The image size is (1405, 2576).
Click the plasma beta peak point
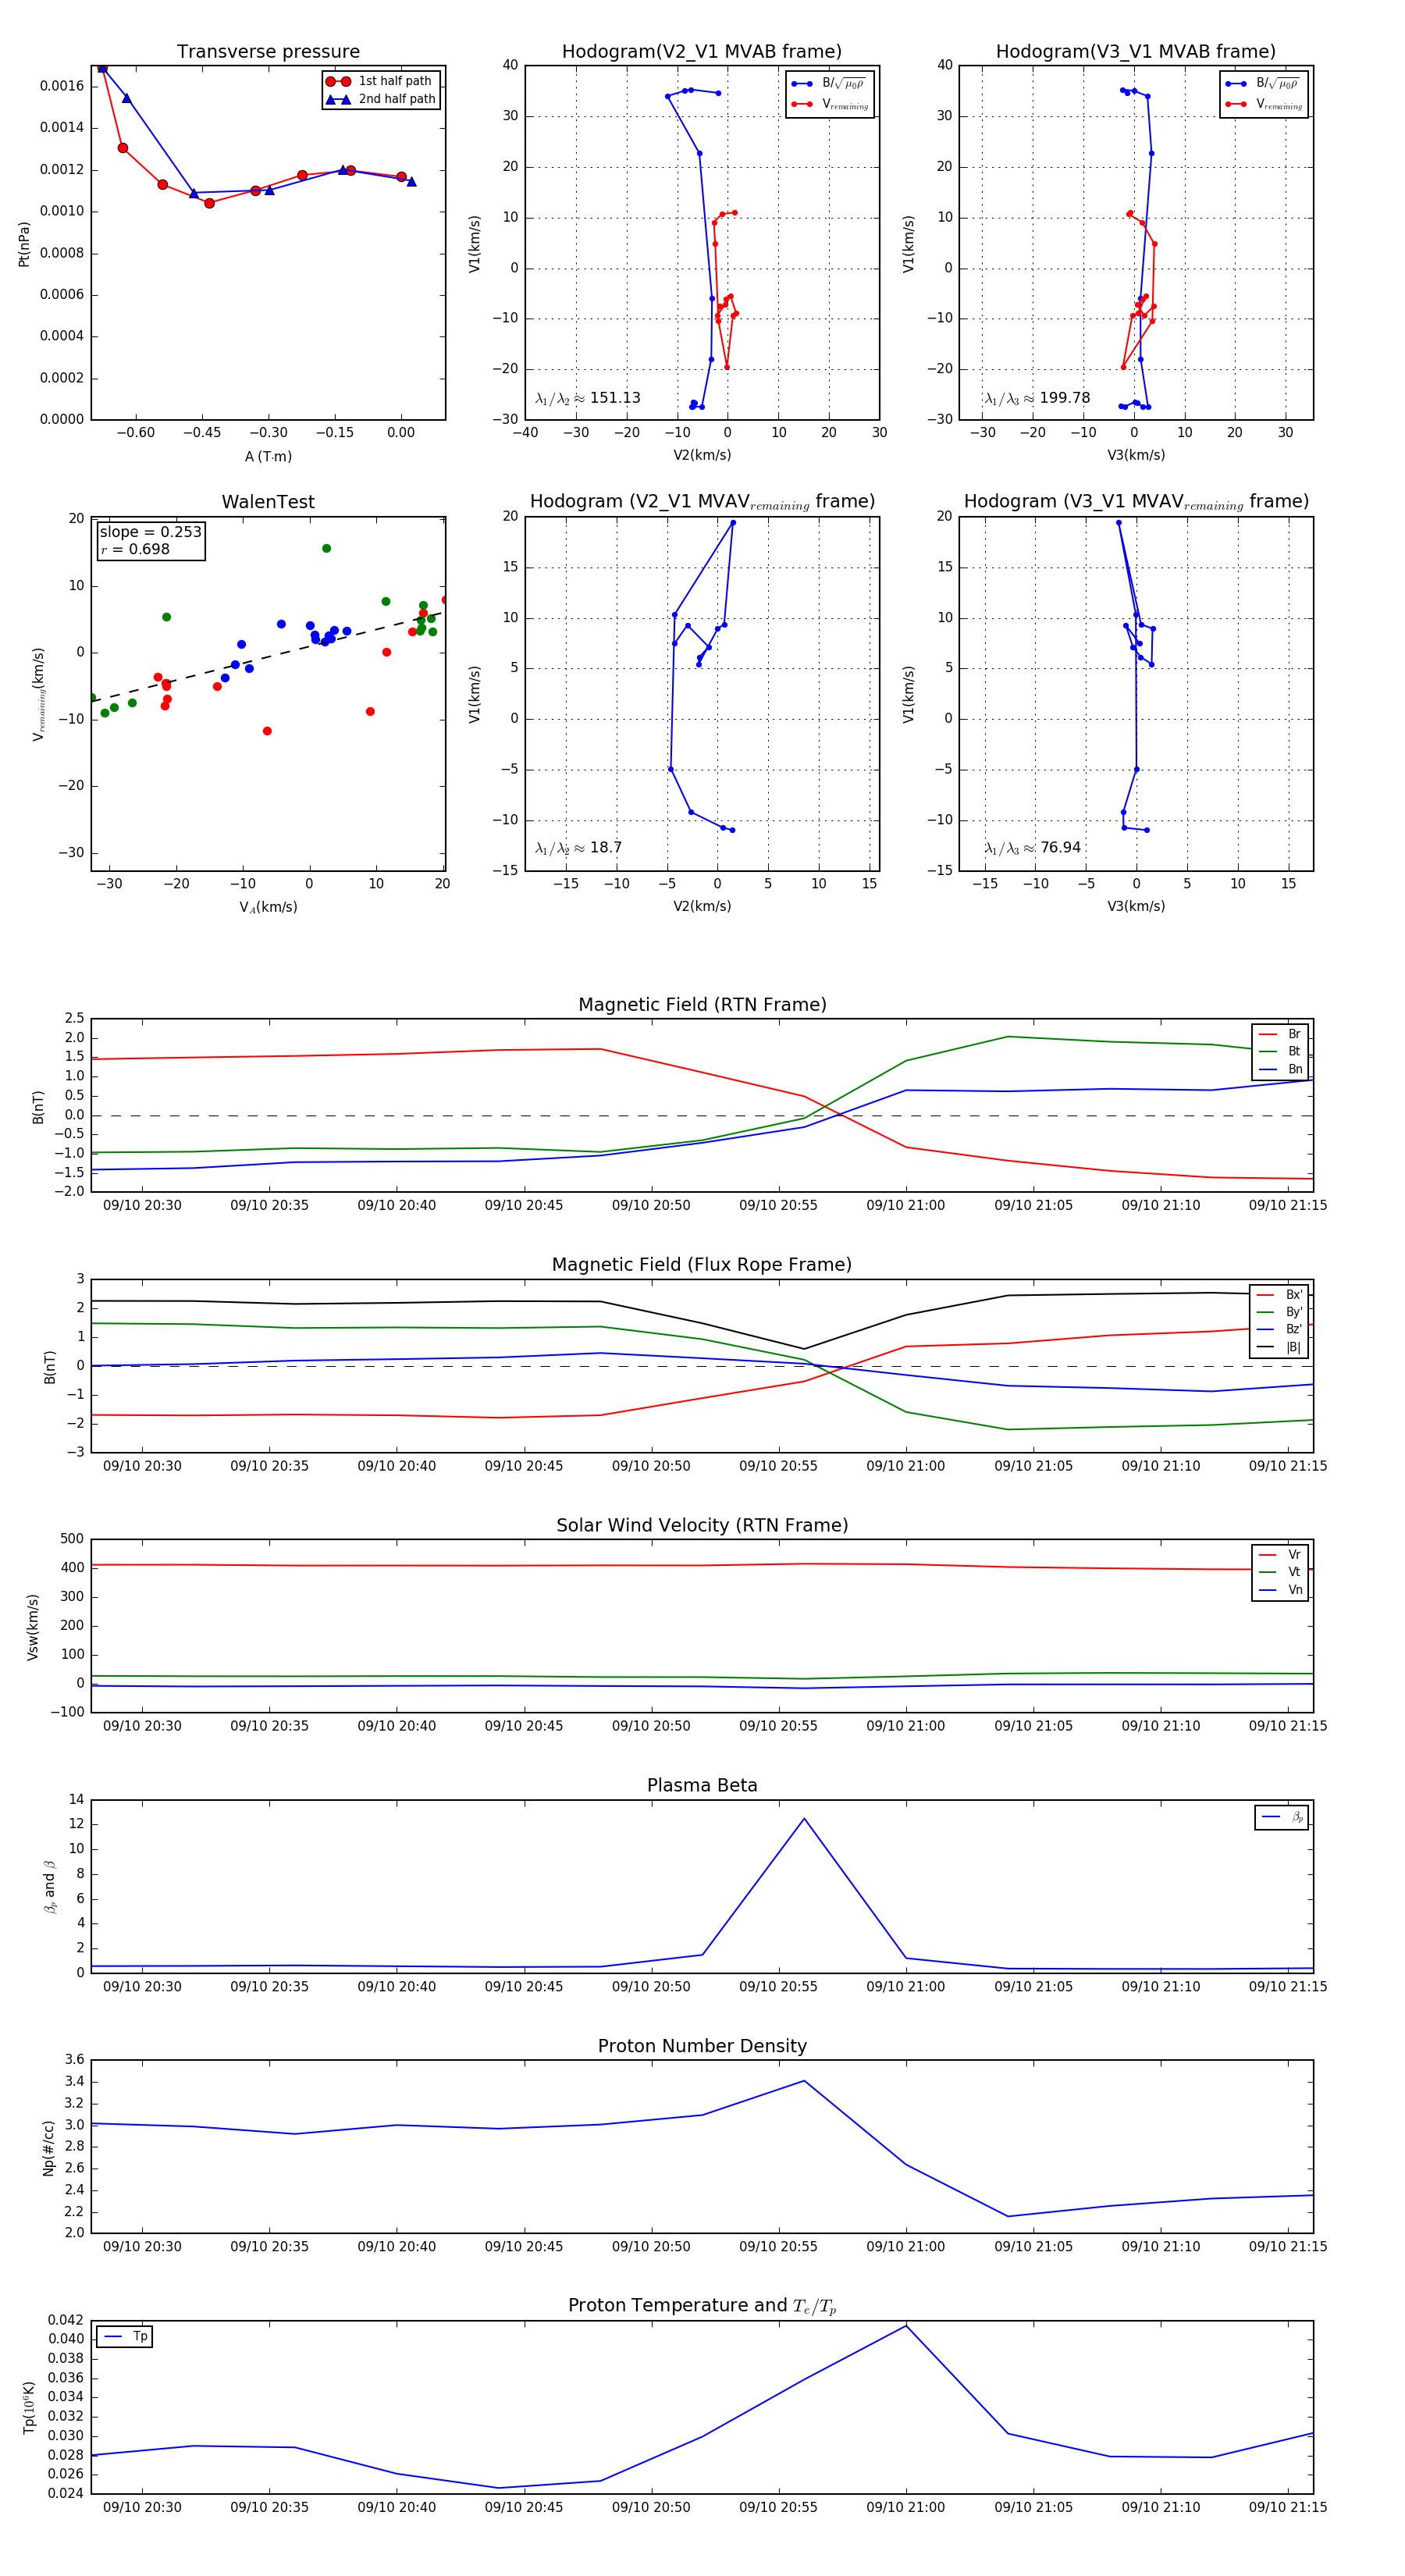tap(804, 1819)
